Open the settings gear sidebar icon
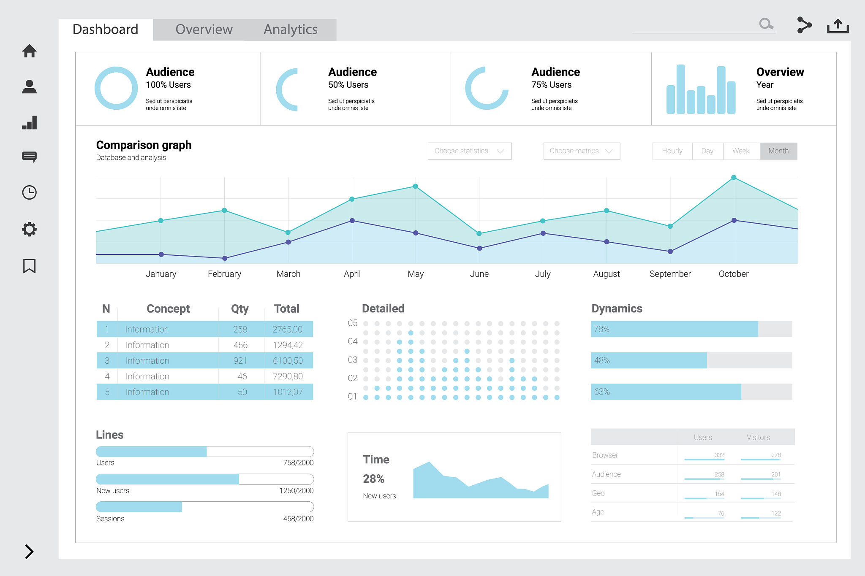Image resolution: width=865 pixels, height=576 pixels. 29,229
